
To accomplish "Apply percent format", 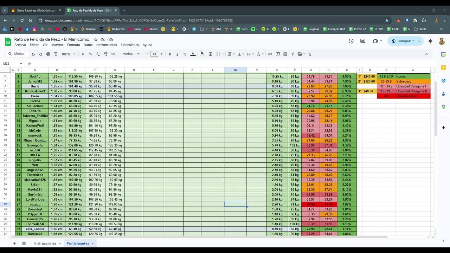I will pyautogui.click(x=90, y=54).
